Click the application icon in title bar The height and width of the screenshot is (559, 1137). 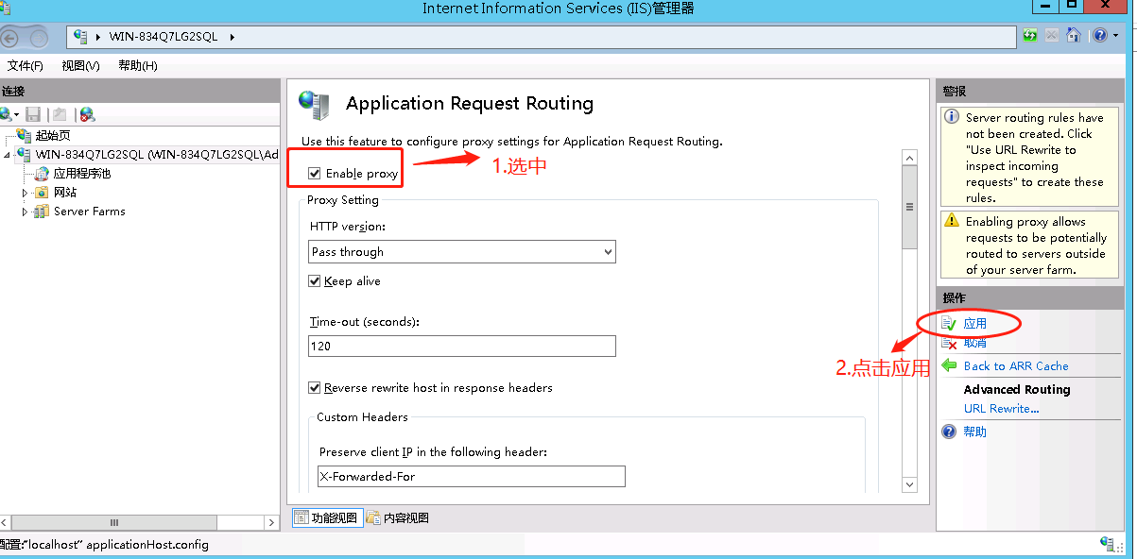click(x=6, y=8)
